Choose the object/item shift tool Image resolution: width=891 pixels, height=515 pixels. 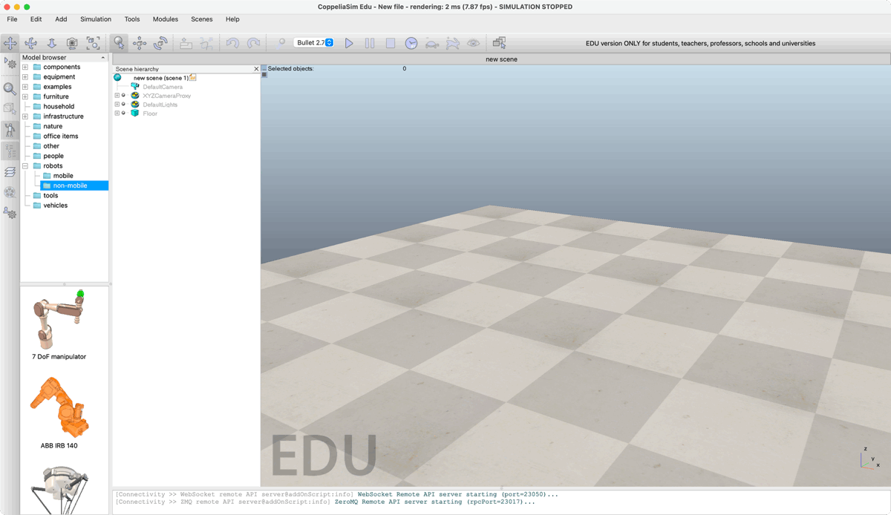[x=139, y=43]
